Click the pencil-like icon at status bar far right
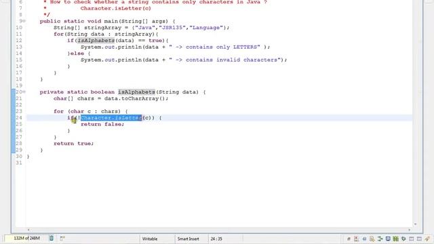Viewport: 434px width, 244px height. [427, 239]
